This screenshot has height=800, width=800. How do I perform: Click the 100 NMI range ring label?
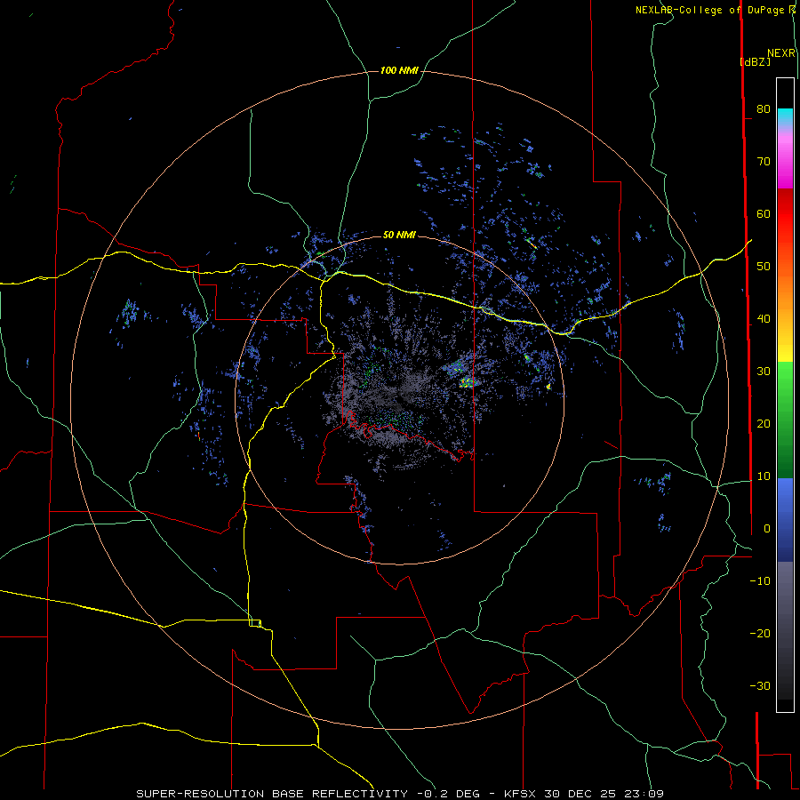click(399, 70)
